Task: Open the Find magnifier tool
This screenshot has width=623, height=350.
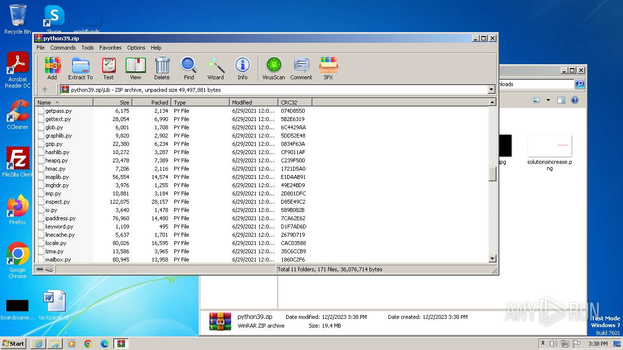Action: tap(189, 69)
